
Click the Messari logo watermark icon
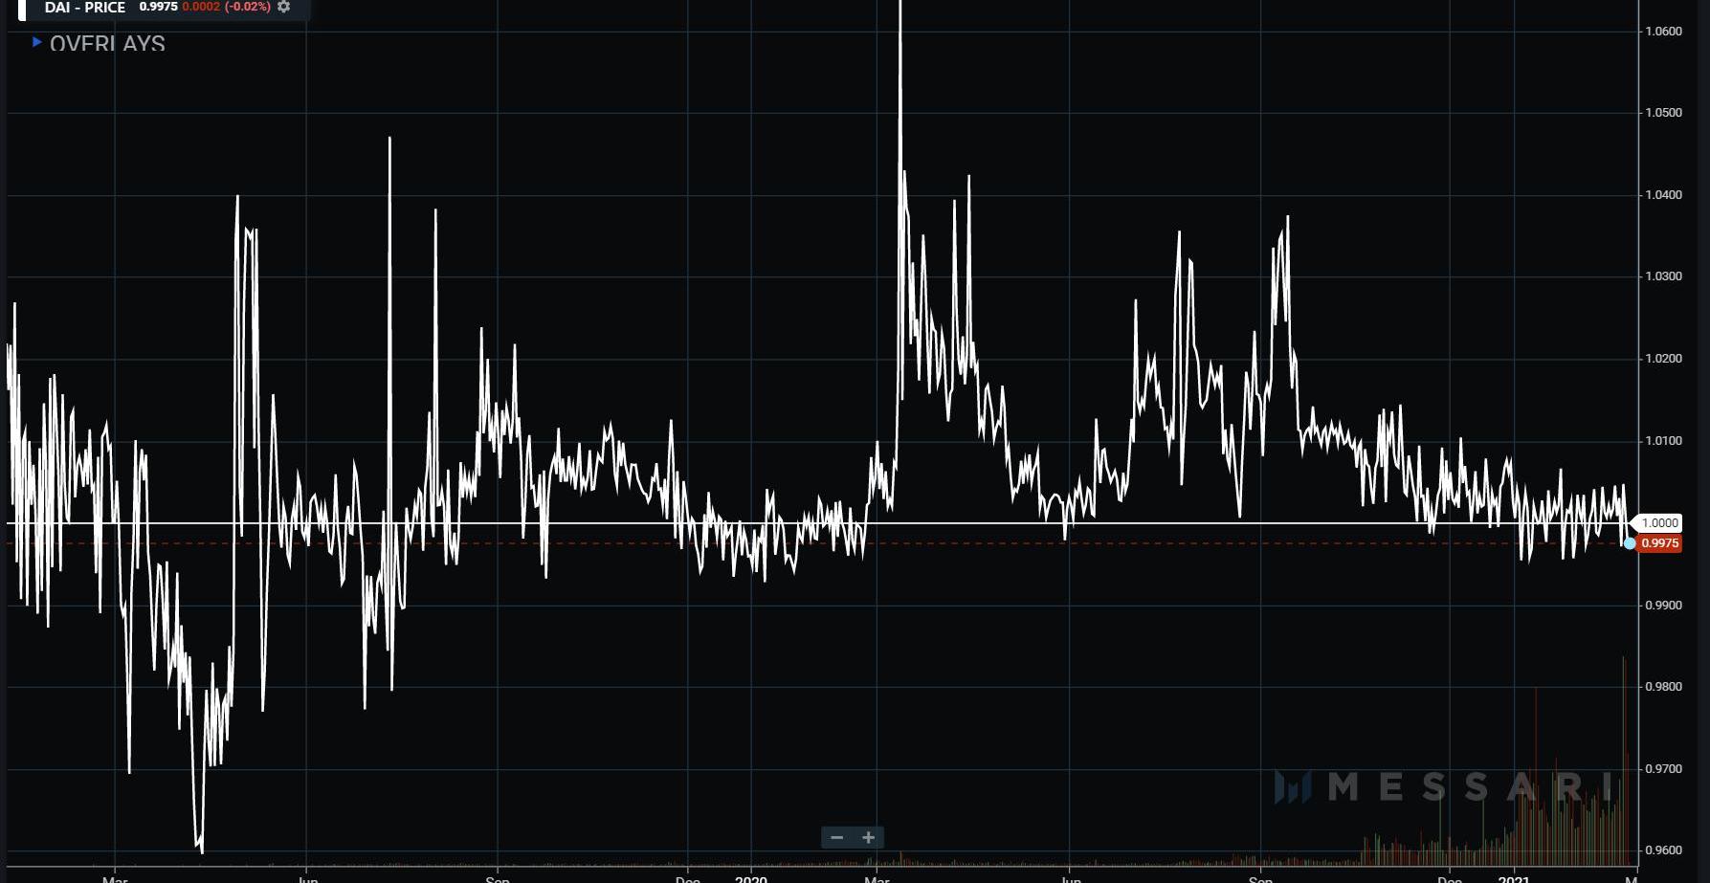(1292, 787)
